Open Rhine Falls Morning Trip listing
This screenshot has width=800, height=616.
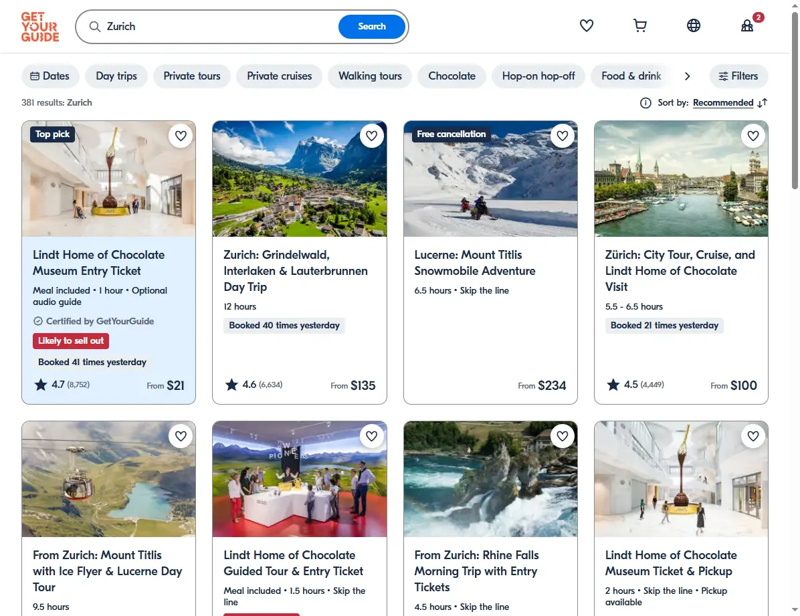[476, 571]
